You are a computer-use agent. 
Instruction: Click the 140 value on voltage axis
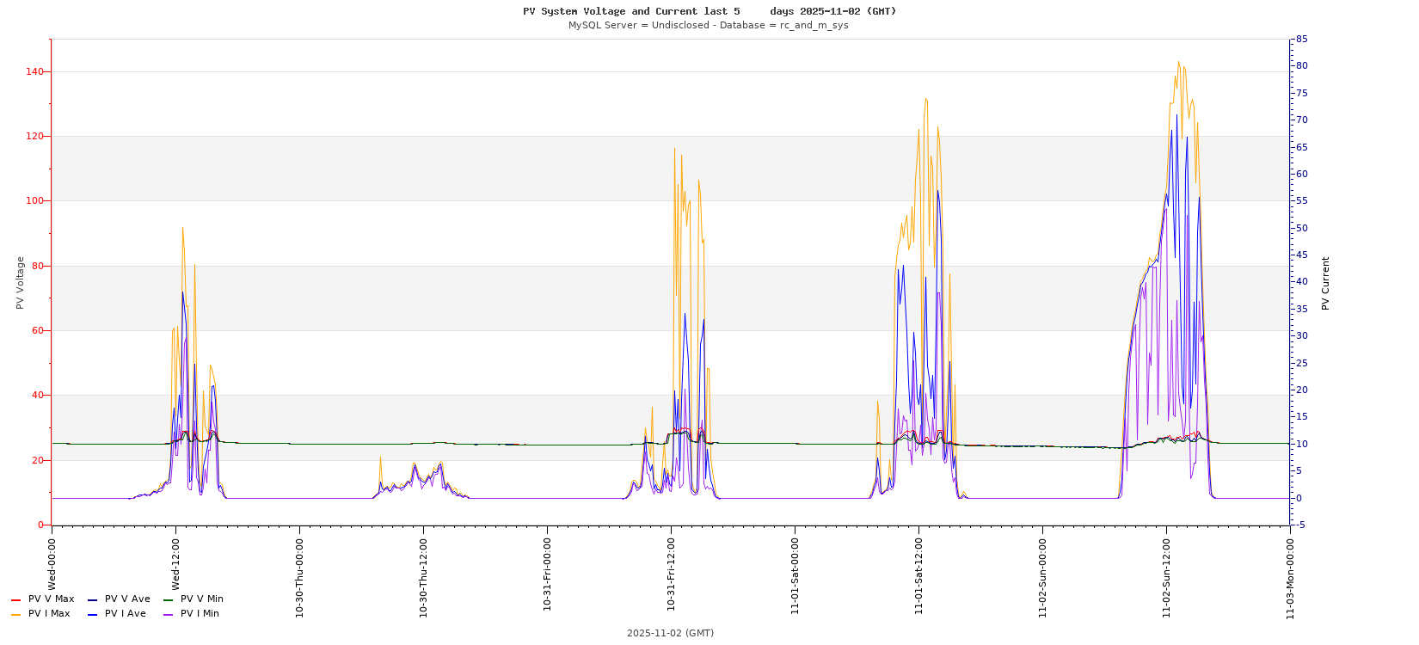pyautogui.click(x=35, y=71)
